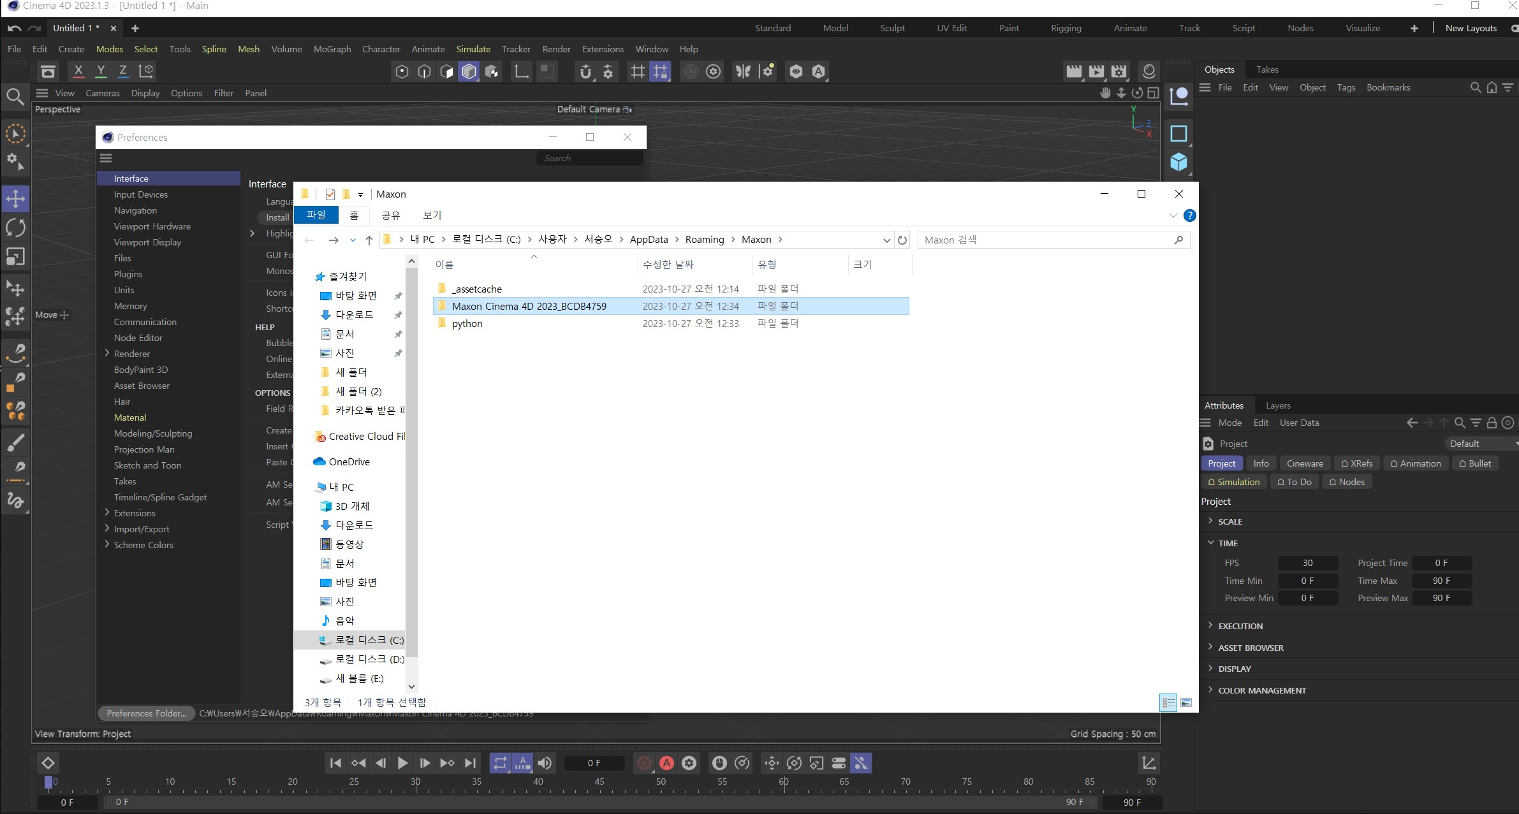This screenshot has width=1519, height=814.
Task: Click the UV Edit workspace icon
Action: 951,27
